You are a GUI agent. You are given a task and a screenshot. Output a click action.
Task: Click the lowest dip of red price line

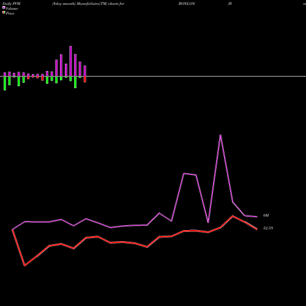[x=24, y=266]
